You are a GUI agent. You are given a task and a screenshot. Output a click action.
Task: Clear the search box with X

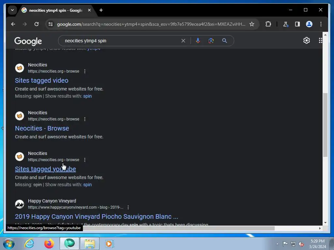coord(183,41)
